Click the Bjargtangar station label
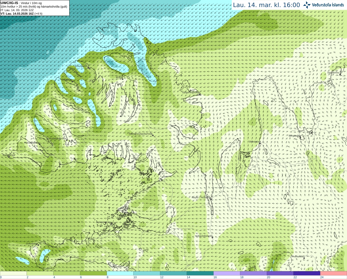Viewport: 347px width, 279px height. [x=9, y=155]
